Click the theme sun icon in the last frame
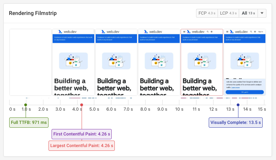Screen dimensions: 276x160 (254, 31)
